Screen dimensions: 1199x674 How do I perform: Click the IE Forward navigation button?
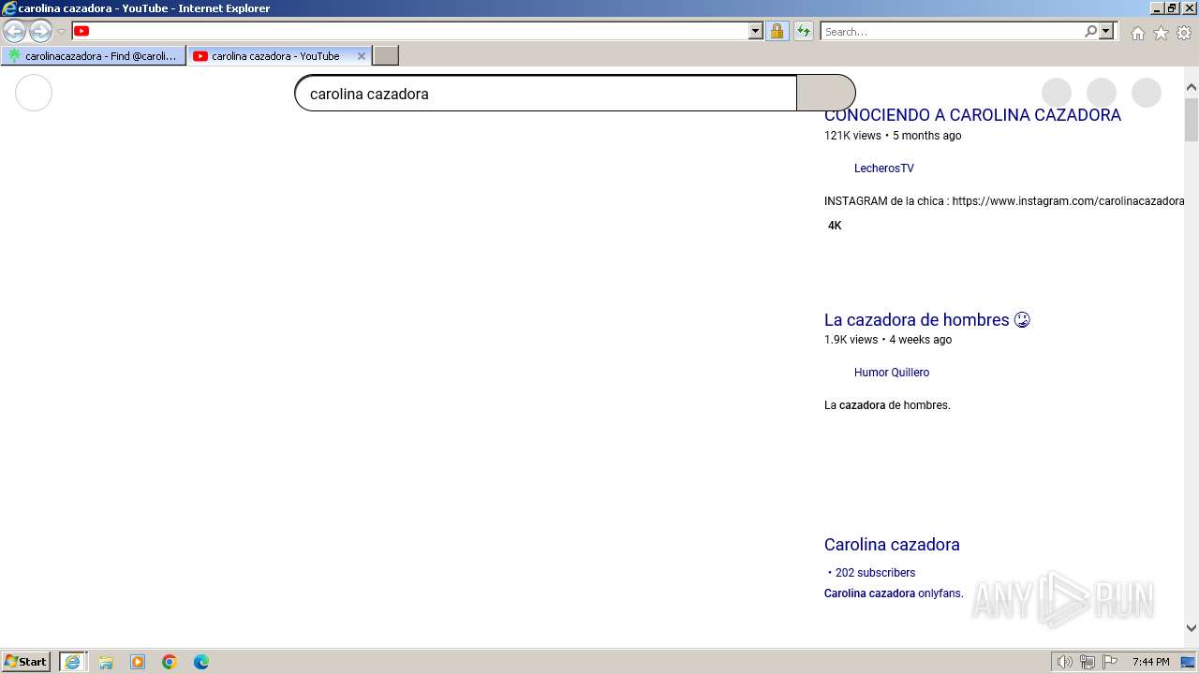point(40,32)
